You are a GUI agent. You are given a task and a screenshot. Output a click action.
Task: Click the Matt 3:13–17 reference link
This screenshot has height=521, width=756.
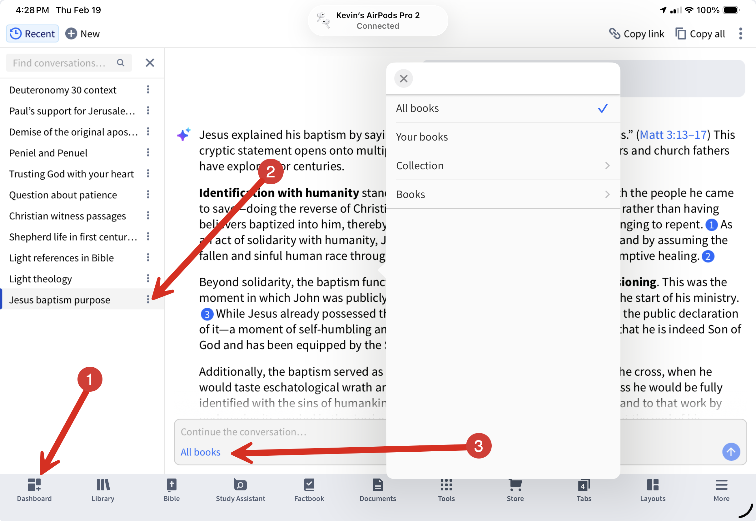(673, 135)
